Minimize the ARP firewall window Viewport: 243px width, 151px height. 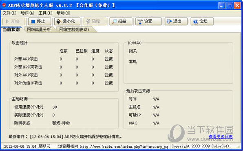pyautogui.click(x=222, y=6)
